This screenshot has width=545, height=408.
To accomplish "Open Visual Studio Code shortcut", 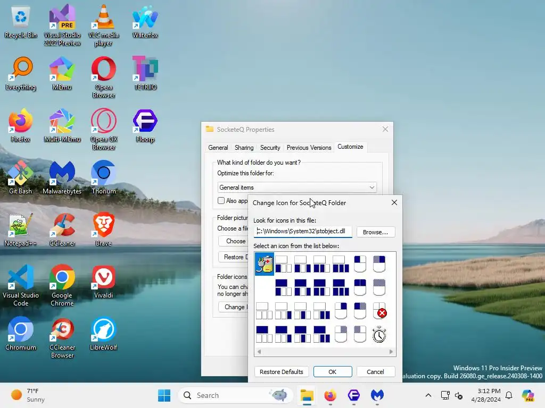I will [x=21, y=285].
